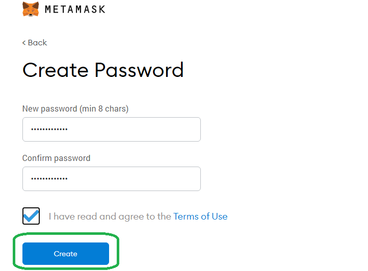This screenshot has width=368, height=271.
Task: Click the empty area of New password box
Action: click(x=134, y=129)
